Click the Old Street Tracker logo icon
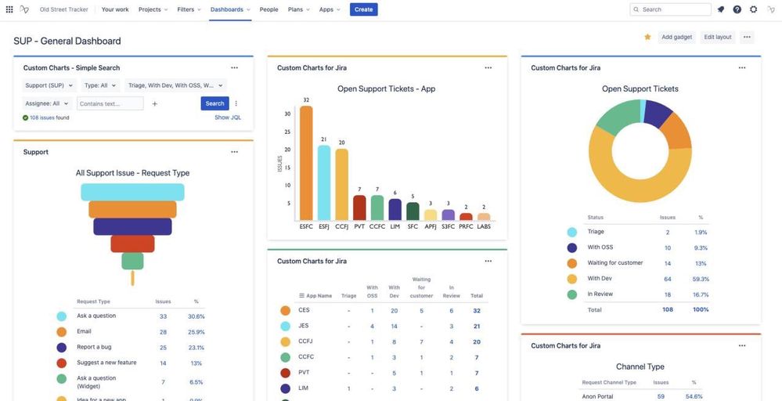Image resolution: width=782 pixels, height=401 pixels. pos(24,9)
